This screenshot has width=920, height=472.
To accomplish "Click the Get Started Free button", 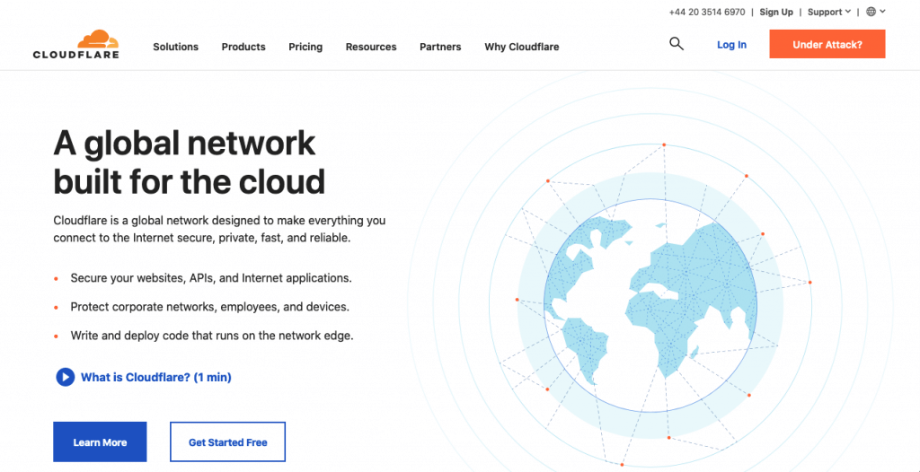I will 227,442.
